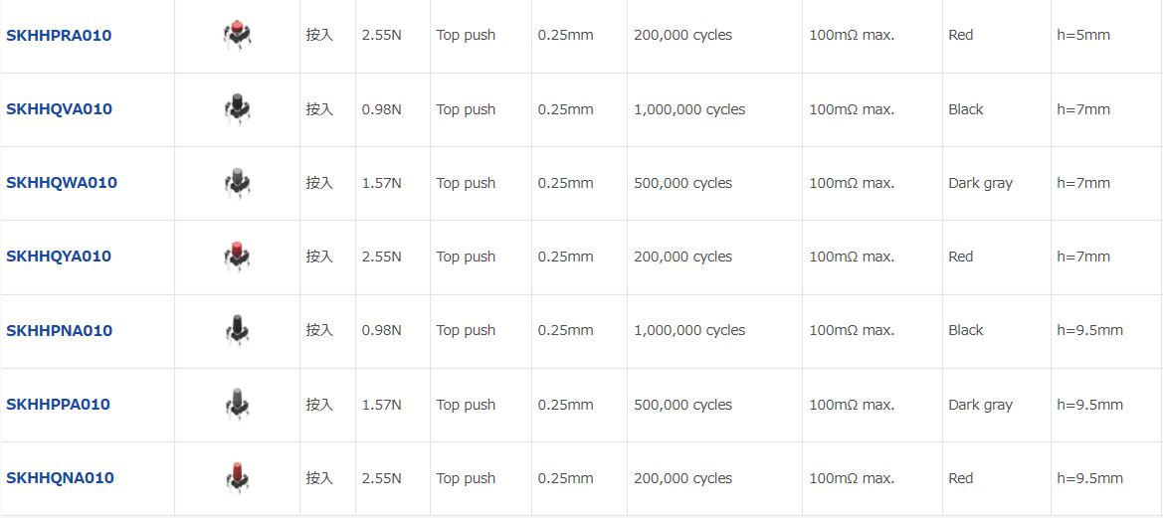Open the SKHHQVA010 part number link

pyautogui.click(x=60, y=109)
